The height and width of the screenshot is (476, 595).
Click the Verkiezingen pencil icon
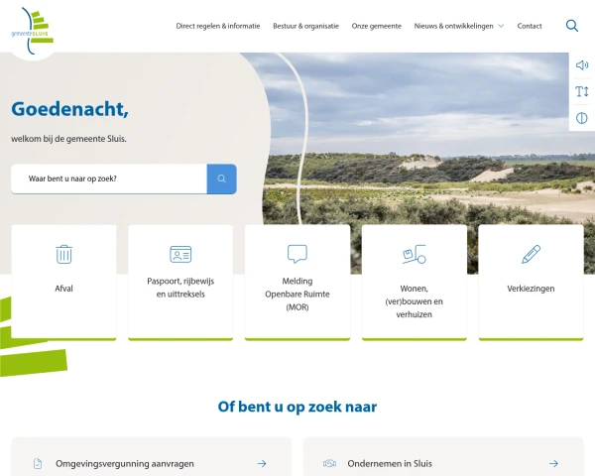pyautogui.click(x=531, y=254)
